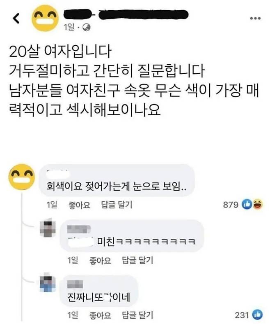Image resolution: width=270 pixels, height=324 pixels.
Task: Click 답글 달기 under the 미친ㅋㅋㅋ reply
Action: (137, 260)
